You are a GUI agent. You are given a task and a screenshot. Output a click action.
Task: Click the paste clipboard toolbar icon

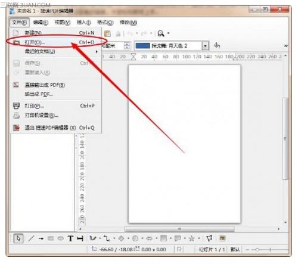pos(107,33)
